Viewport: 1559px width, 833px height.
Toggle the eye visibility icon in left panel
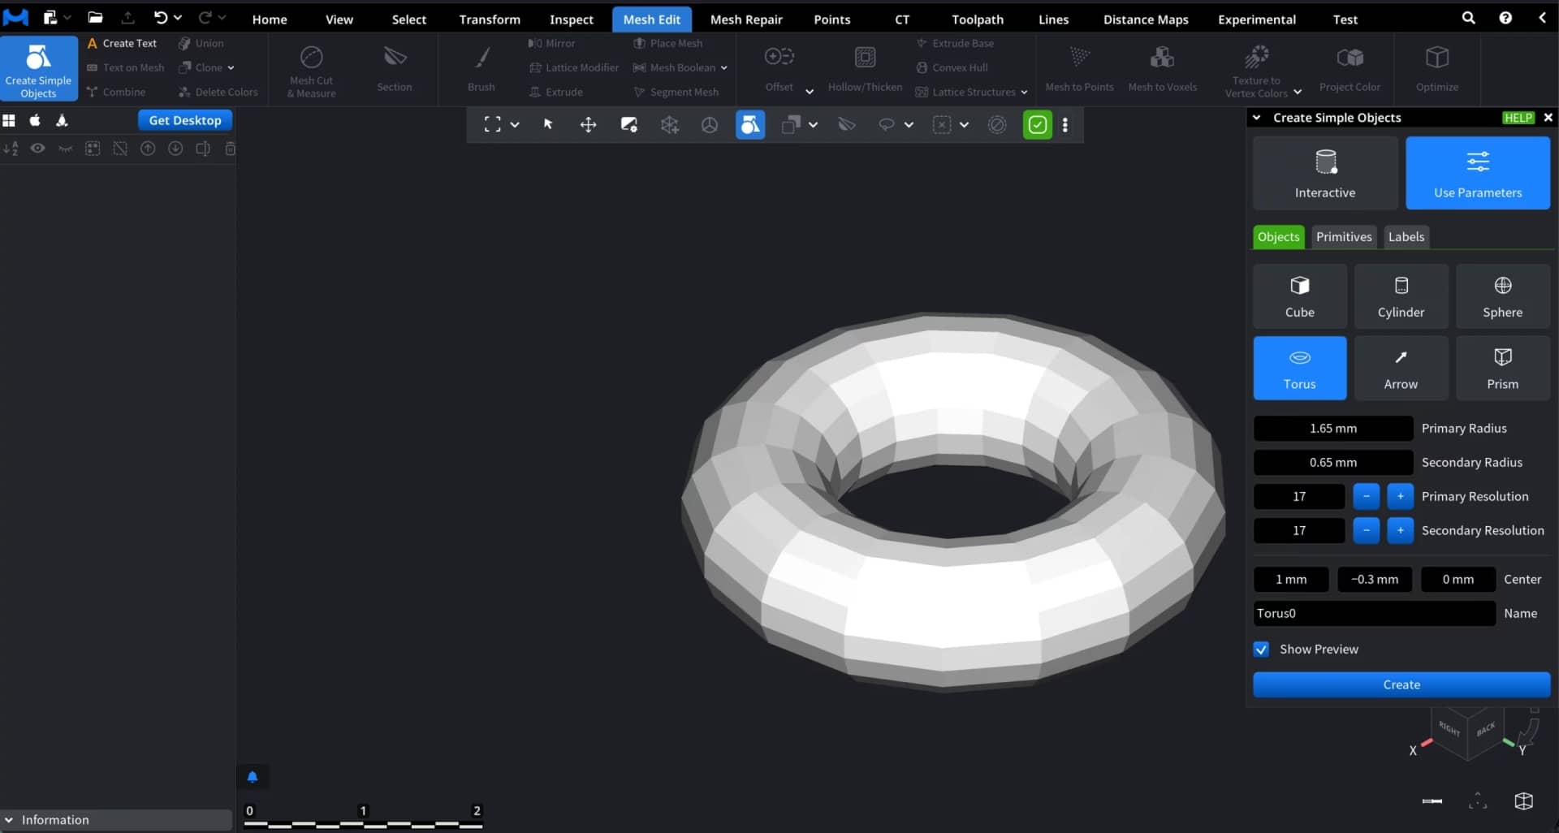(37, 149)
